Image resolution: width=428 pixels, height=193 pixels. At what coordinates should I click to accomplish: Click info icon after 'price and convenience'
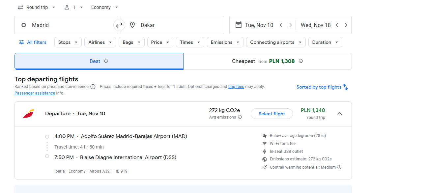pyautogui.click(x=93, y=87)
